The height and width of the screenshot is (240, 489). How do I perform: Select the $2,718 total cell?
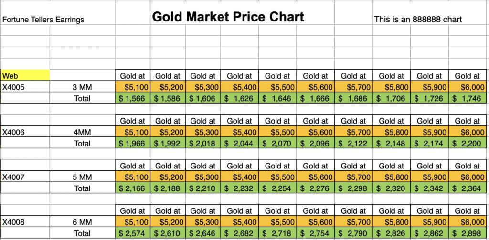point(277,233)
